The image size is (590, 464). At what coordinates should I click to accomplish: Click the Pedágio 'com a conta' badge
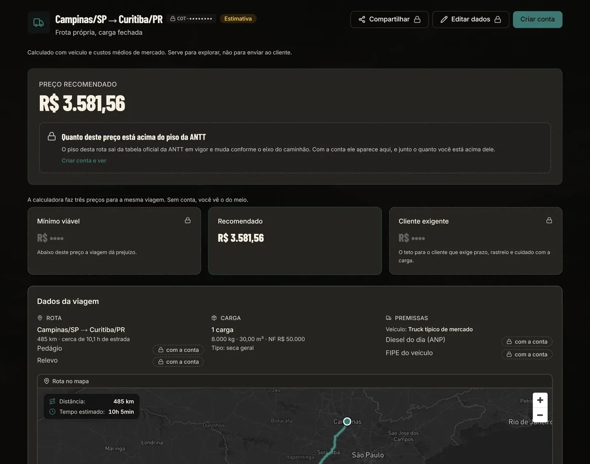[x=178, y=350]
